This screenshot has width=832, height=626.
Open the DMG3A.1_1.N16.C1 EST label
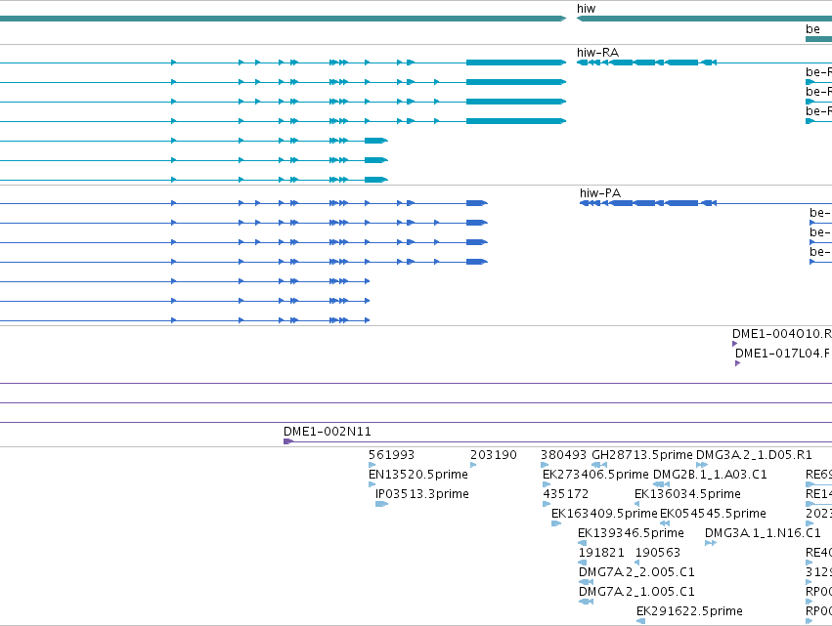pos(763,533)
